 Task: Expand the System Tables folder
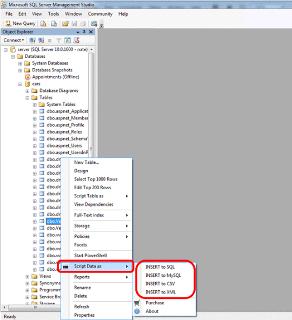[35, 105]
